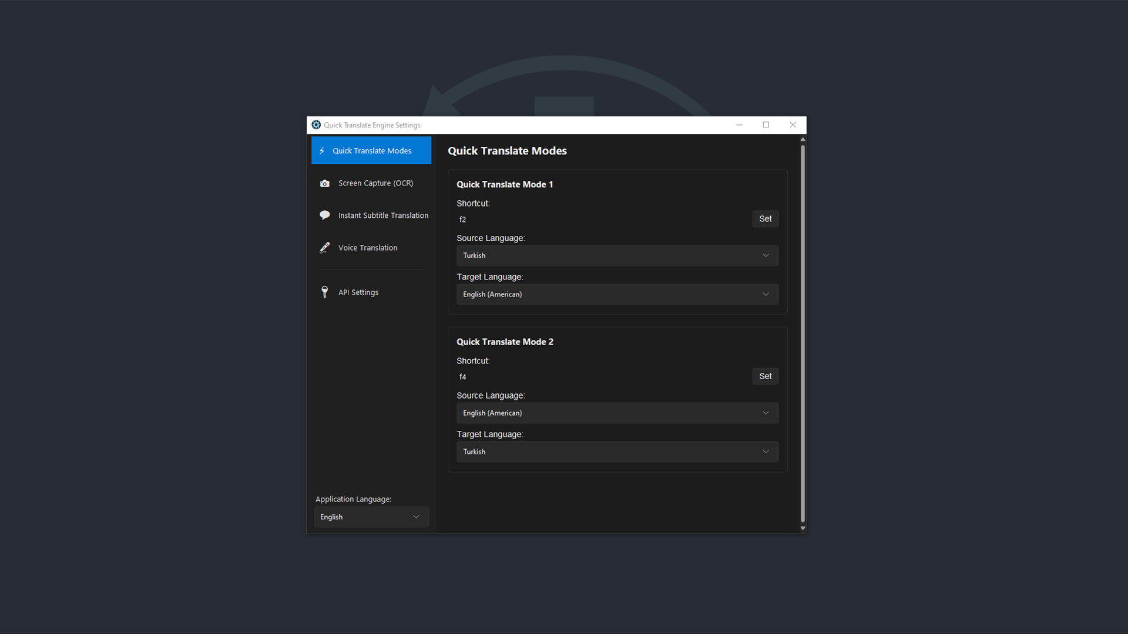
Task: Click the vertical scrollbar down arrow
Action: [803, 528]
